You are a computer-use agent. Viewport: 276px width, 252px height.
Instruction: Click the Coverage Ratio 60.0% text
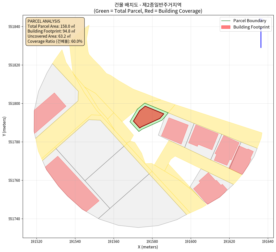tap(55, 41)
